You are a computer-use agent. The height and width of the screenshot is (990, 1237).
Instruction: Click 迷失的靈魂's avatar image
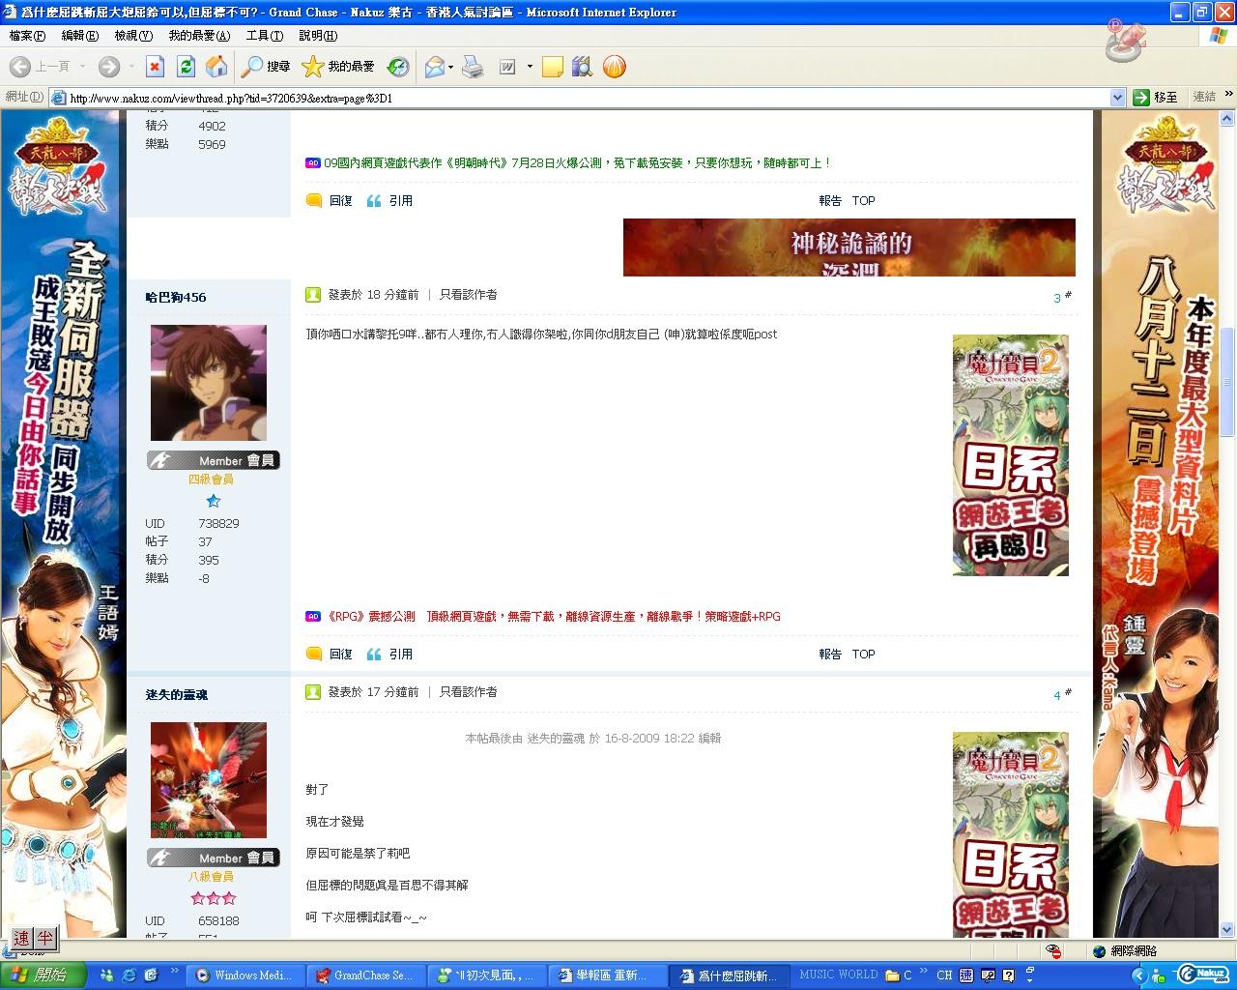tap(209, 780)
